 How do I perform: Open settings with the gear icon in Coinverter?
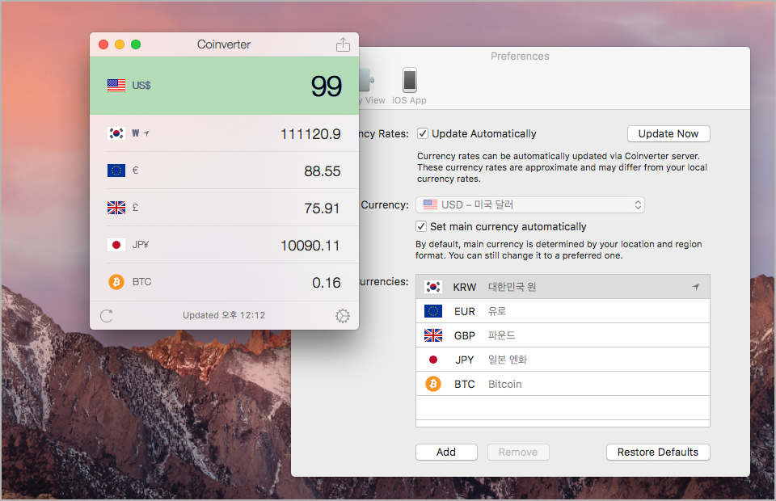343,315
